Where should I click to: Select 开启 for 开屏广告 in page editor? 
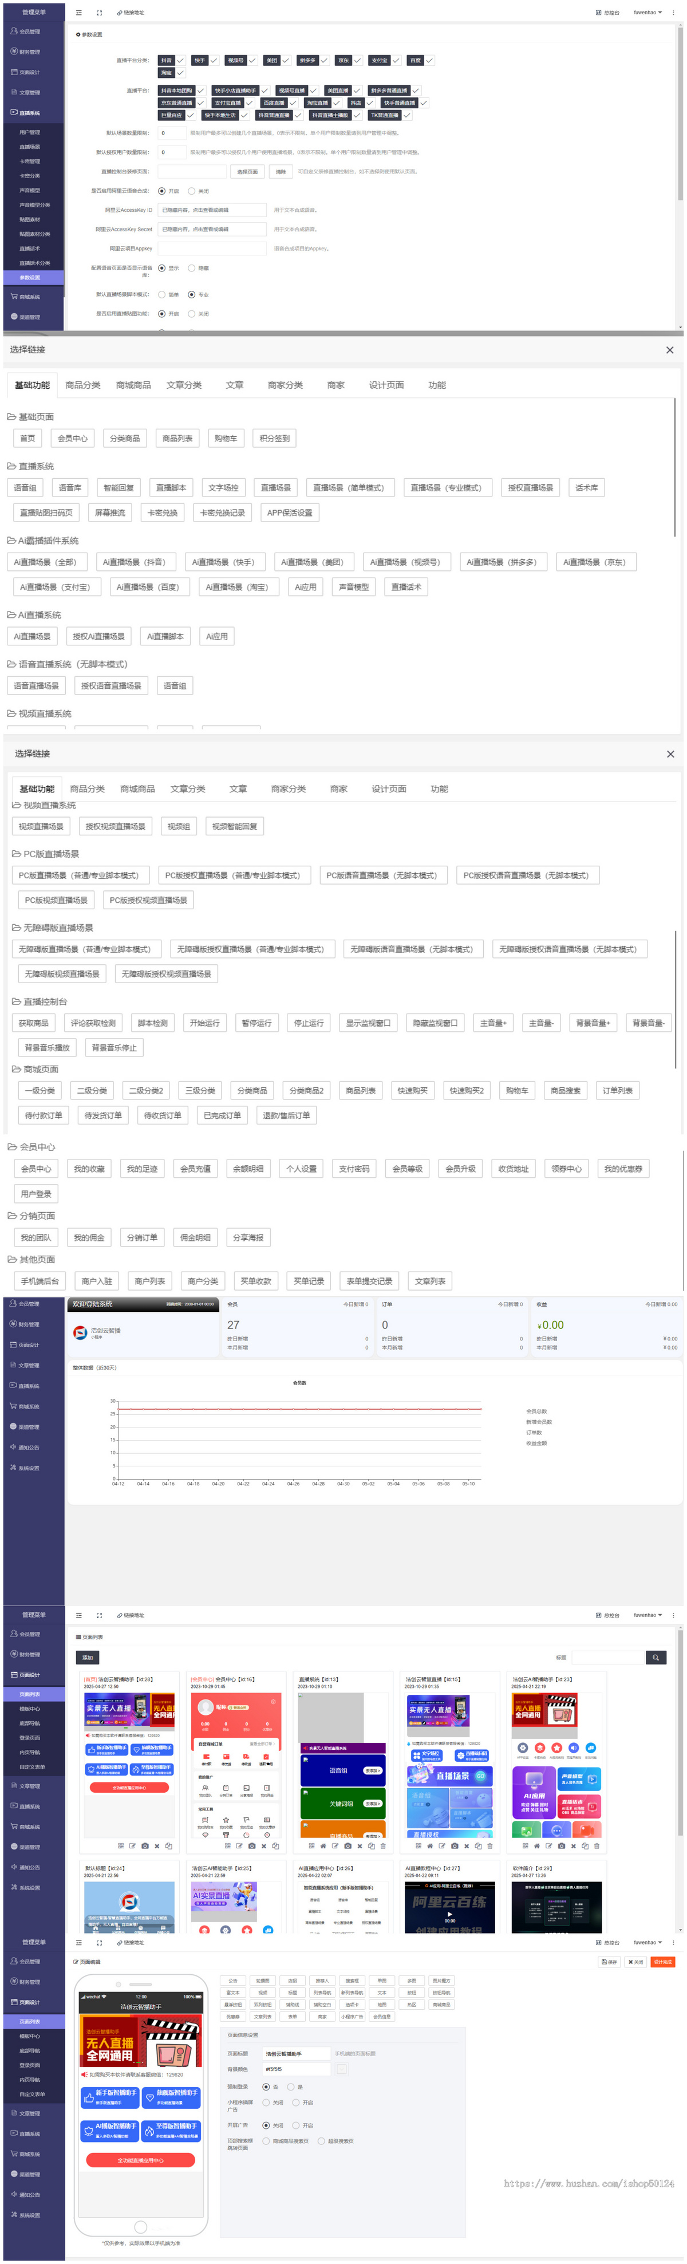[296, 2125]
